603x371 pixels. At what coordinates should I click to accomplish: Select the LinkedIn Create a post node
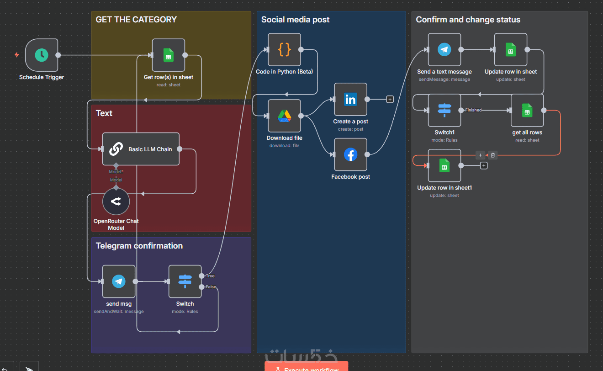(350, 99)
